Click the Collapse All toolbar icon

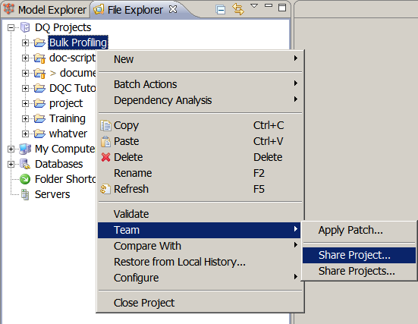point(221,10)
